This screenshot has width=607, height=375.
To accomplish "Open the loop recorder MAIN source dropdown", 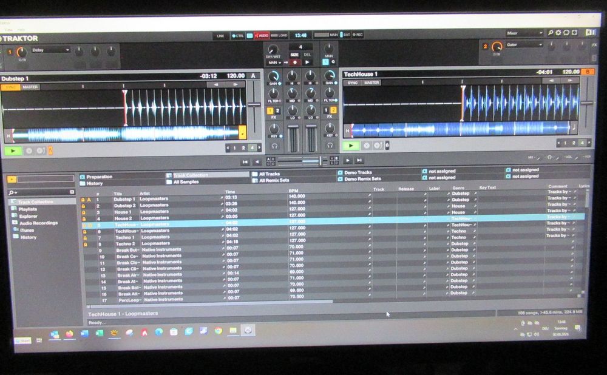I will [275, 62].
